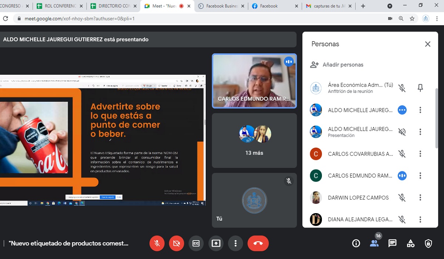The height and width of the screenshot is (259, 444).
Task: Open meeting details info icon
Action: coord(356,243)
